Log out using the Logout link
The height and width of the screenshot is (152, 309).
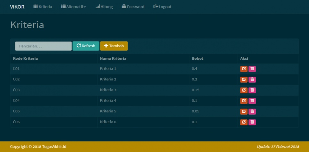point(162,7)
